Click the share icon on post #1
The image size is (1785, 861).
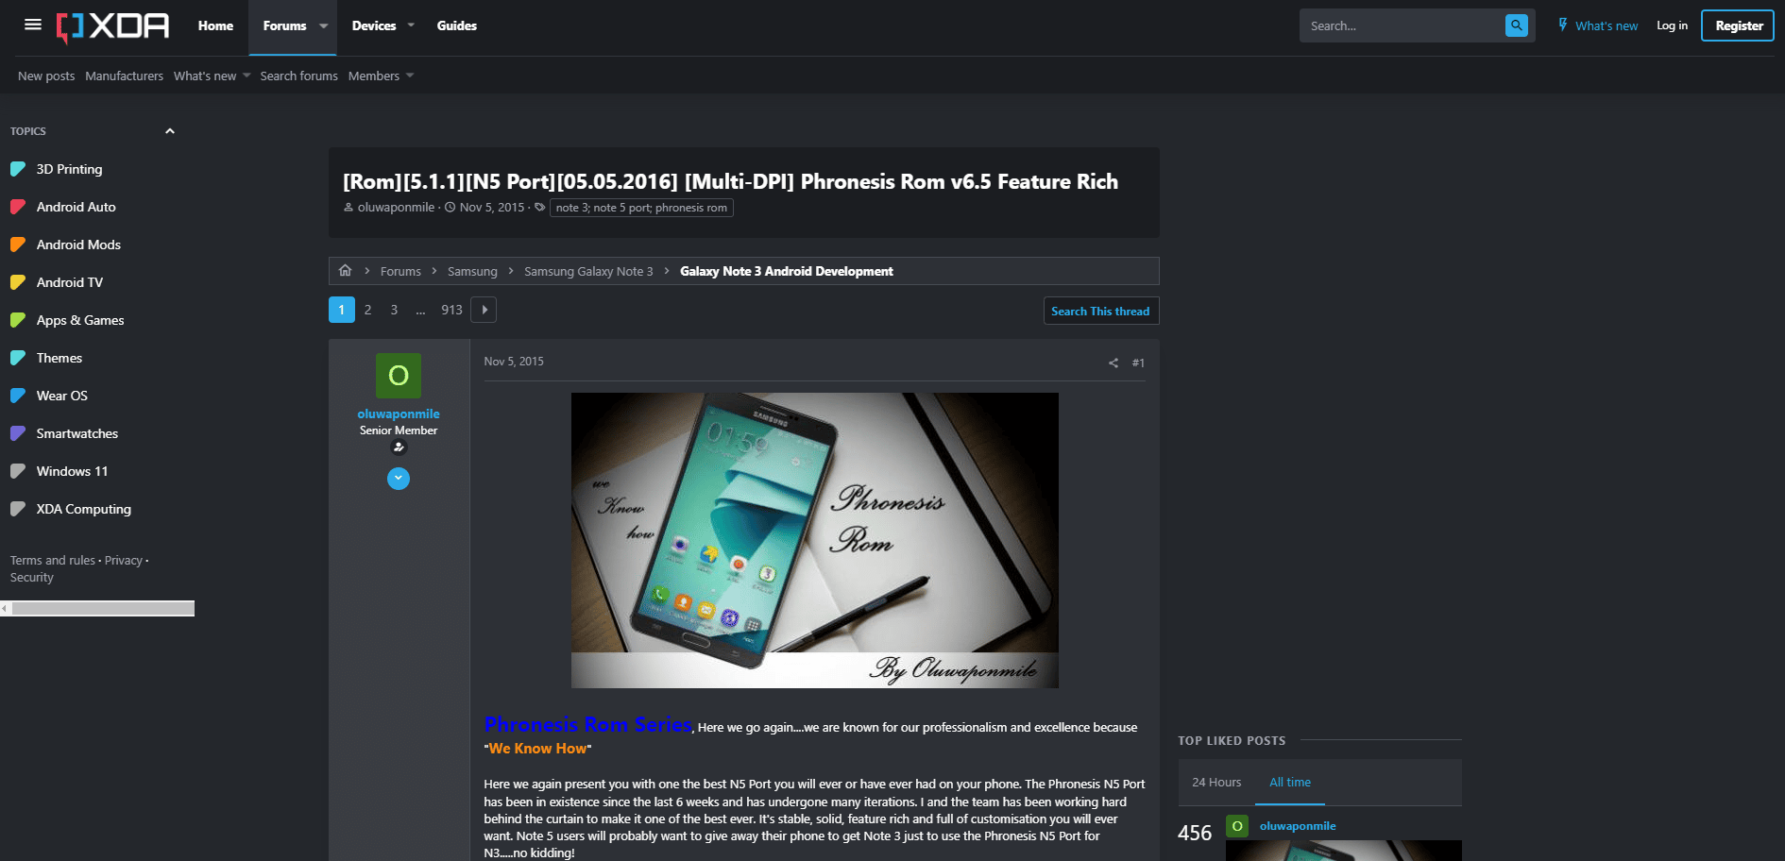(1113, 363)
